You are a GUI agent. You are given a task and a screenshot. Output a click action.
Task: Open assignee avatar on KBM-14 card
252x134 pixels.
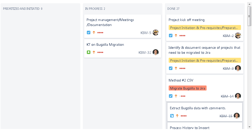coord(238,96)
